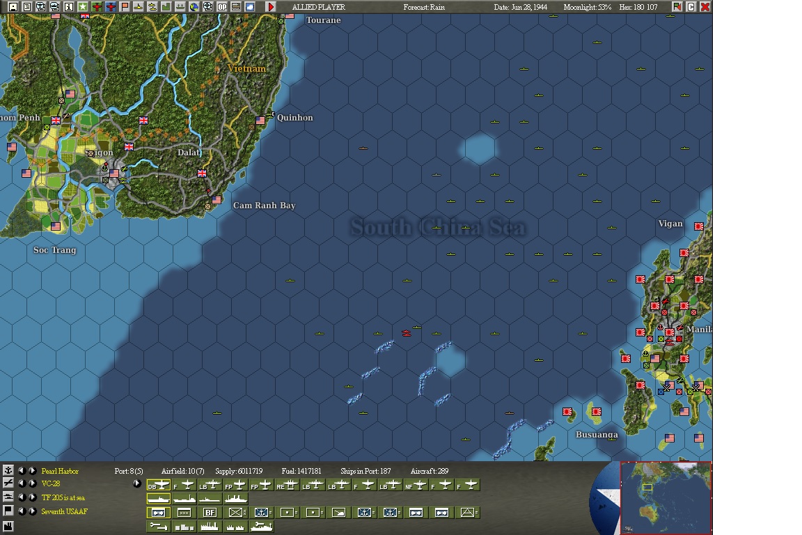Viewport: 802px width, 535px height.
Task: Click the orange flag toolbar icon
Action: [125, 7]
